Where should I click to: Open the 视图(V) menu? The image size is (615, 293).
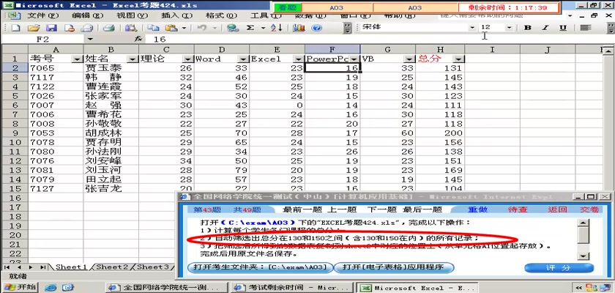[133, 15]
